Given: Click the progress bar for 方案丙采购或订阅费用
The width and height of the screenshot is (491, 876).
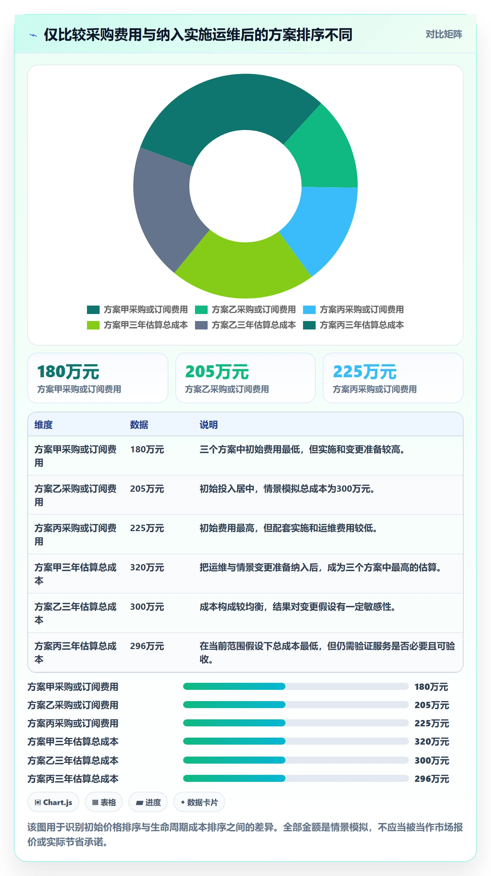Looking at the screenshot, I should (296, 723).
